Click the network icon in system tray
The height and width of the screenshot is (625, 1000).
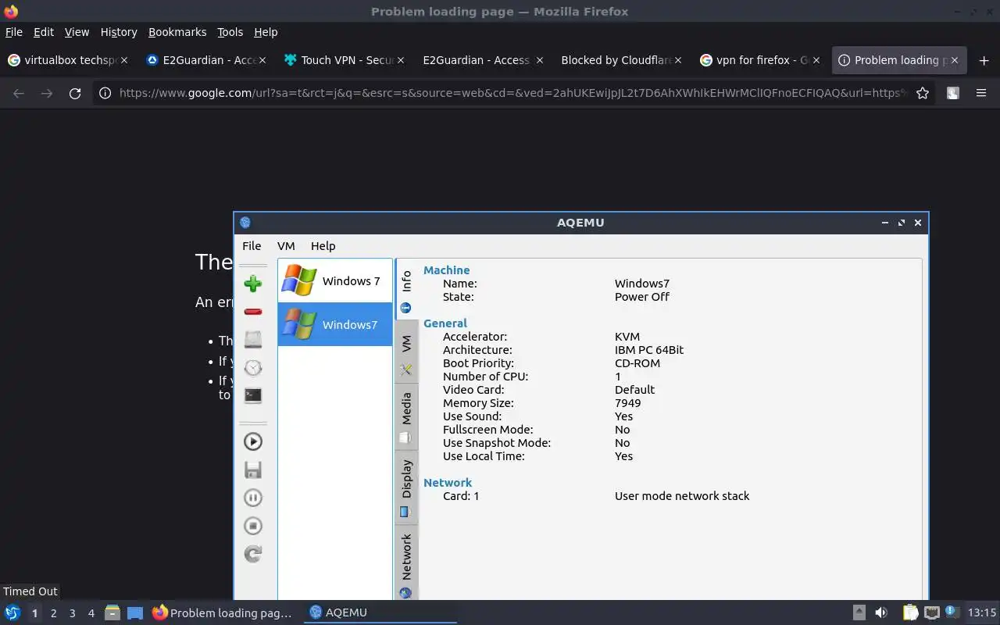pyautogui.click(x=931, y=612)
